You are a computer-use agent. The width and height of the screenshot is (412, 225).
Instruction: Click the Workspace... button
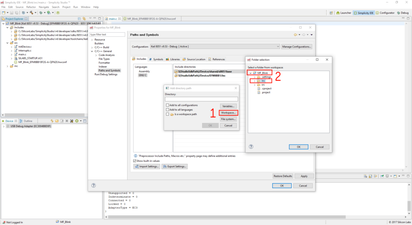pyautogui.click(x=228, y=112)
